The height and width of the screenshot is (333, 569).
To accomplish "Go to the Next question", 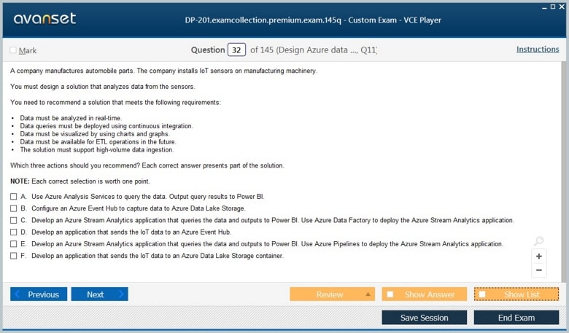I will 99,294.
